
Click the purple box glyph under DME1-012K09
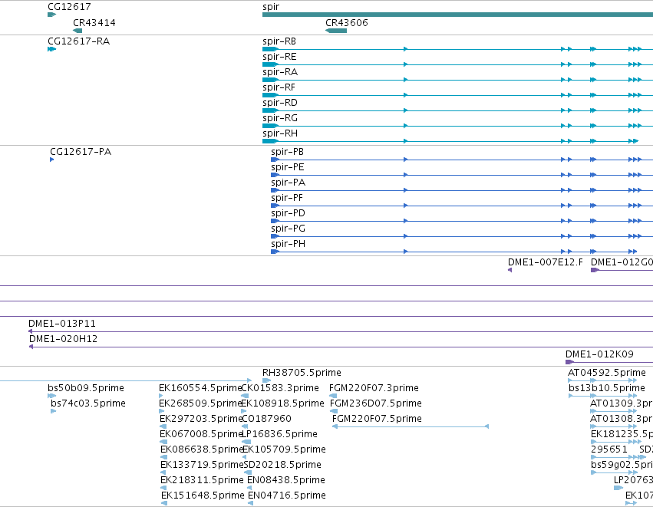[569, 362]
